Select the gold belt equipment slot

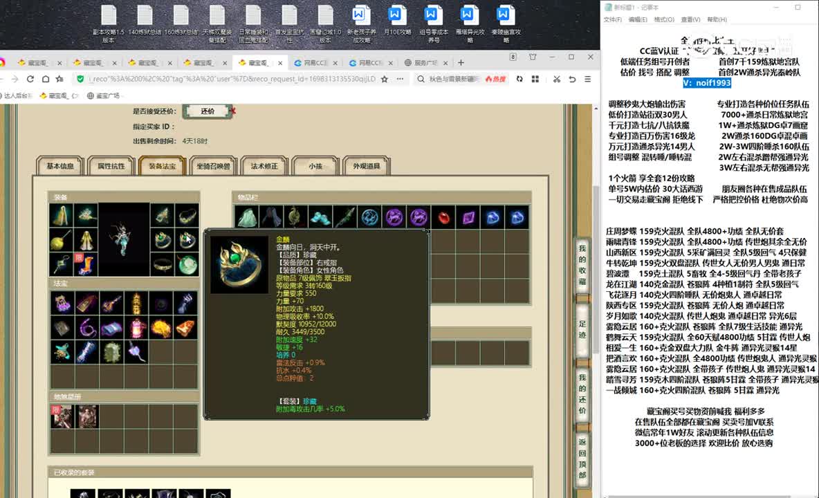click(162, 264)
